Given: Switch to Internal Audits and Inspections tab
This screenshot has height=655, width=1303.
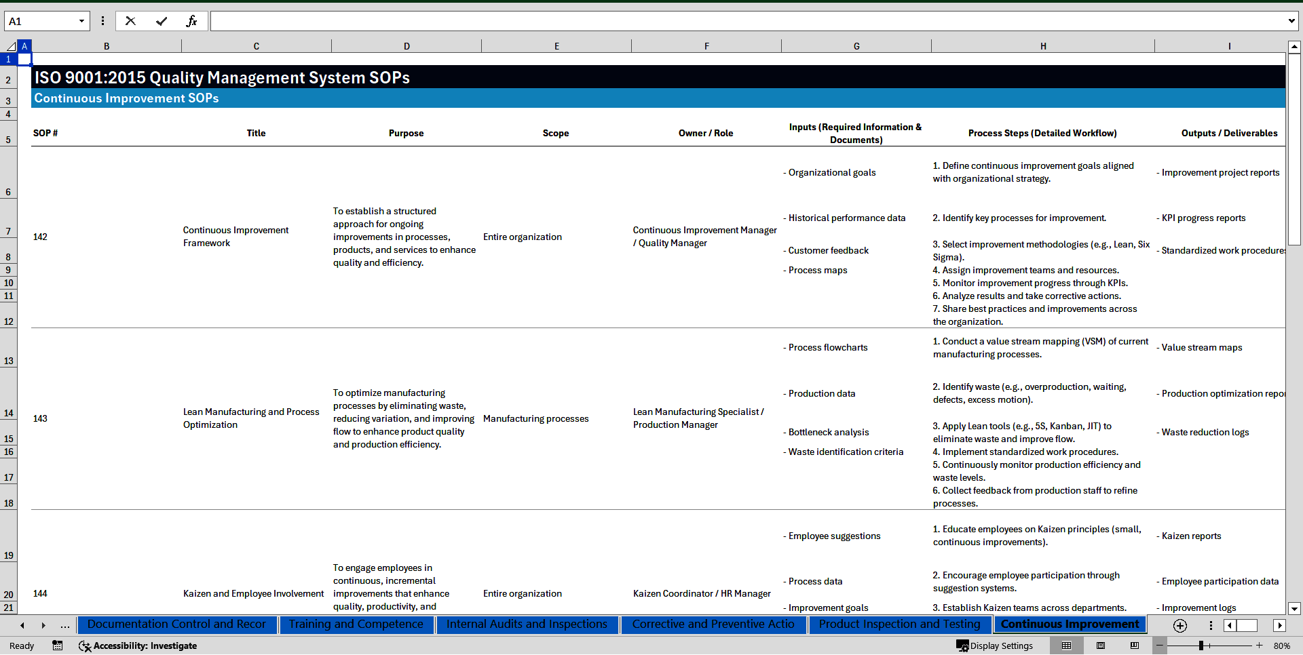Looking at the screenshot, I should click(527, 624).
